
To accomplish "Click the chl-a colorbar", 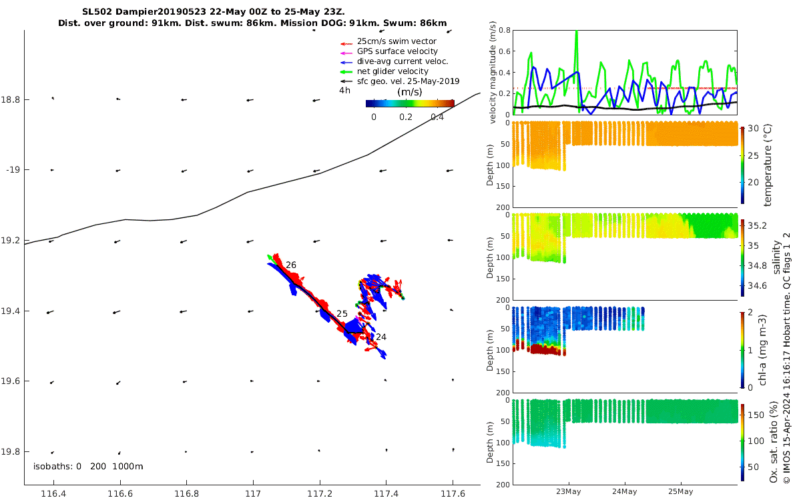I will [744, 349].
